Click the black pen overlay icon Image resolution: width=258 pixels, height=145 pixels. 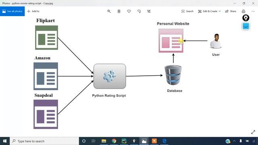click(x=246, y=18)
